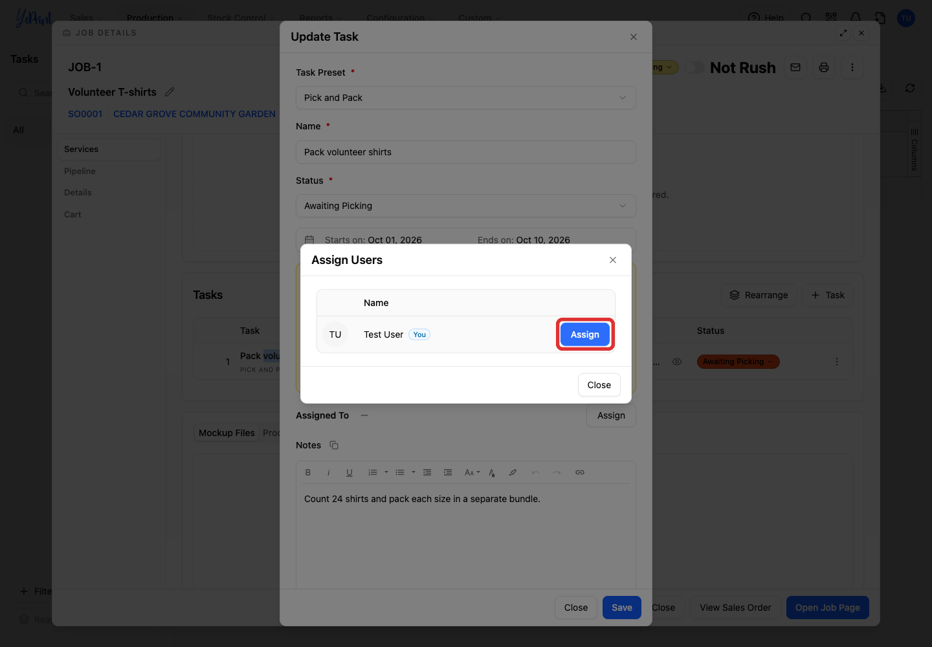
Task: Open job more options three-dot menu
Action: click(x=852, y=67)
